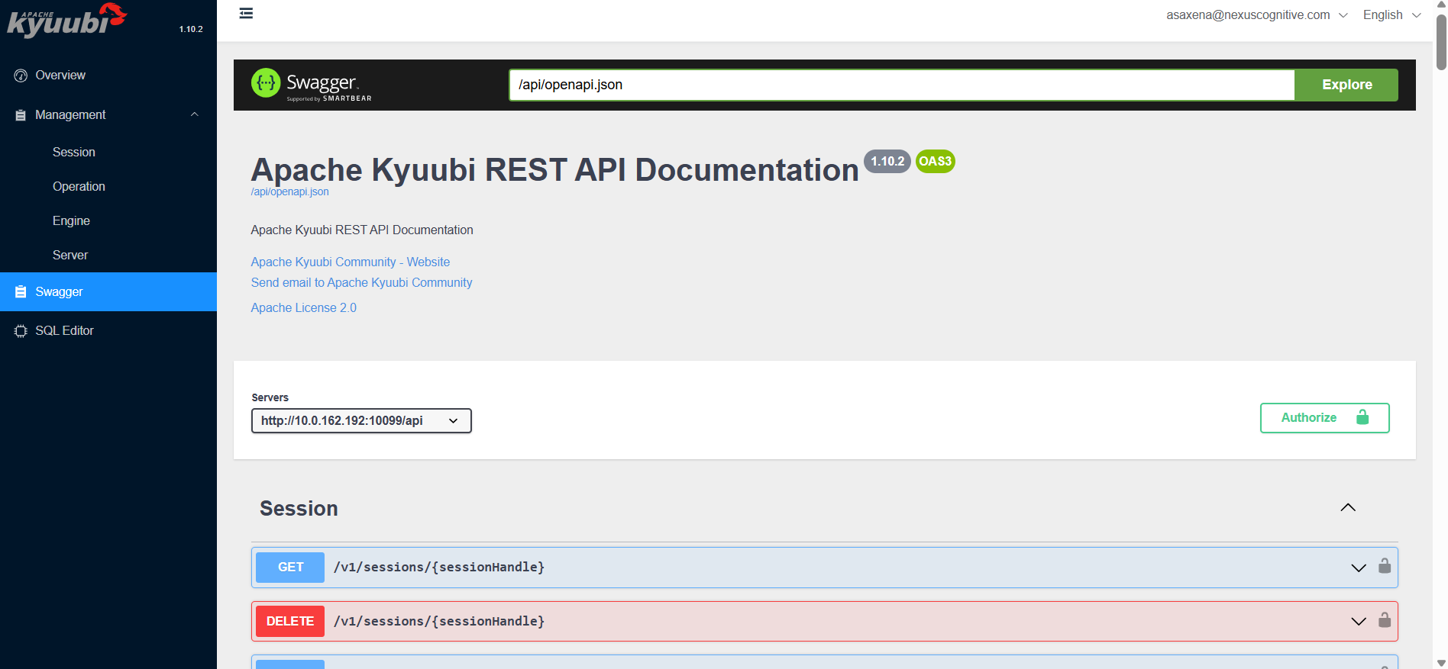The height and width of the screenshot is (669, 1448).
Task: Click the DELETE row path /v1/sessions/{sessionHandle}
Action: pos(439,622)
